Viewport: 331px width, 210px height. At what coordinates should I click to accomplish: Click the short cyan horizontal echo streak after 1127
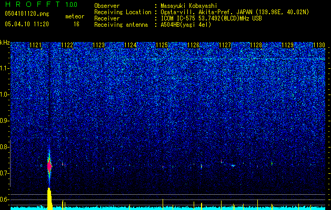click(233, 165)
